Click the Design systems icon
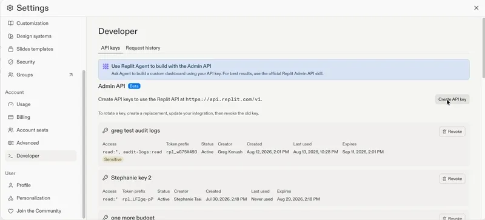Viewport: 485px width, 220px height. [11, 36]
